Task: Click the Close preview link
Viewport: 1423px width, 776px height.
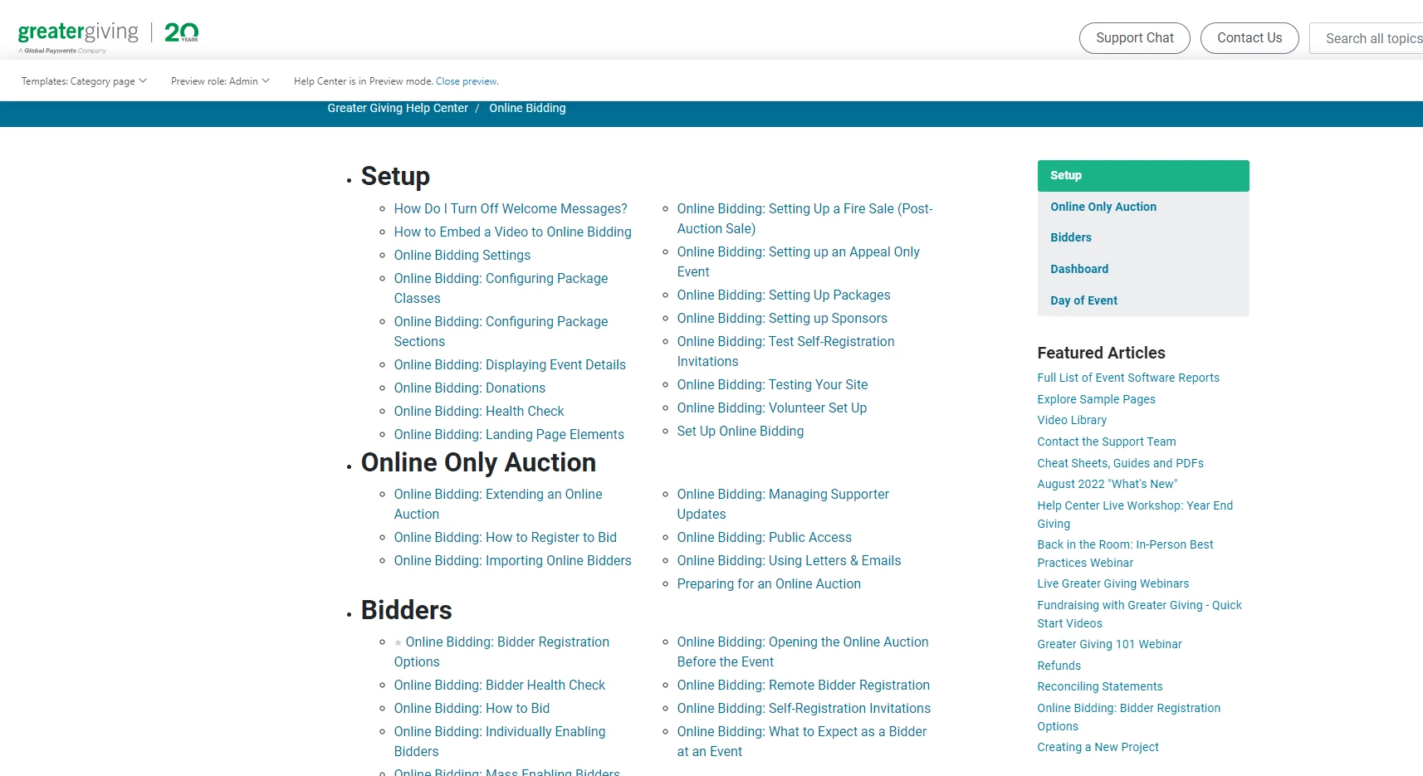Action: pos(467,81)
